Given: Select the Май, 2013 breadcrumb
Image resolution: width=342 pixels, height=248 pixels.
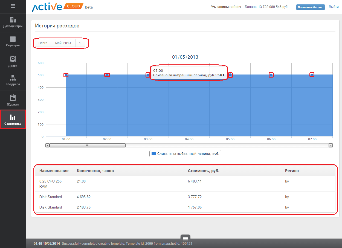Looking at the screenshot, I should tap(63, 43).
